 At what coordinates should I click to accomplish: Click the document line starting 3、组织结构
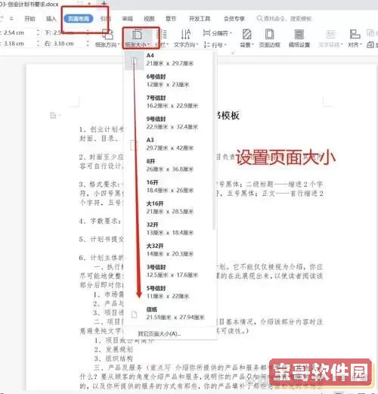pos(113,358)
